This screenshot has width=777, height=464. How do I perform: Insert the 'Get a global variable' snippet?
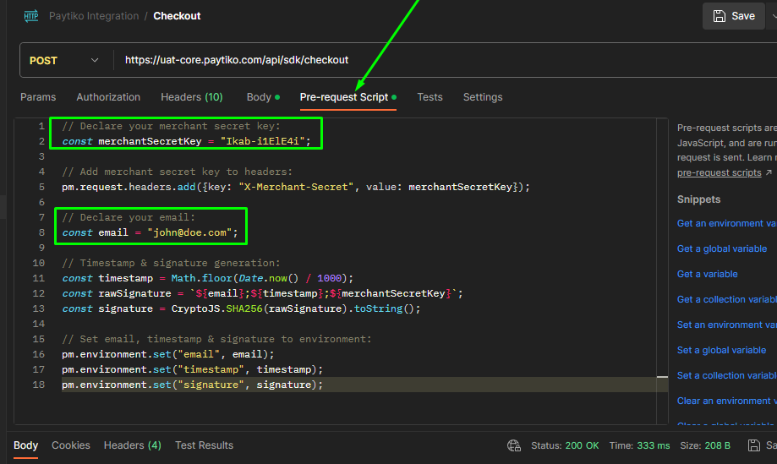click(722, 248)
